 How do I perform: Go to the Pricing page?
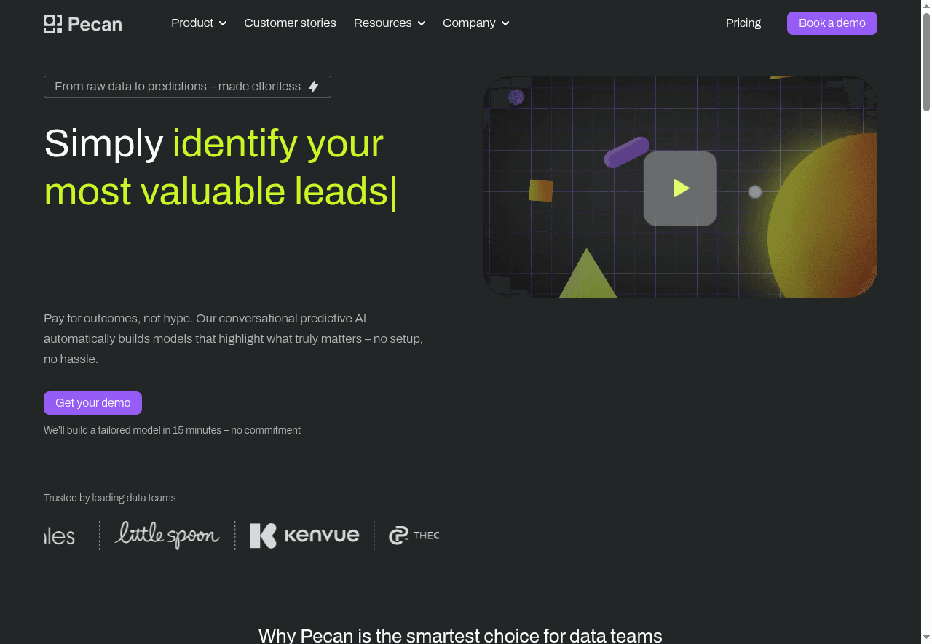743,23
